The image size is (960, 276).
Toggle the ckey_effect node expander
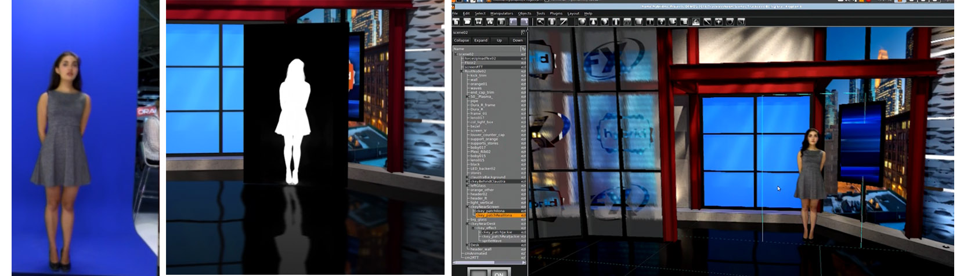click(473, 228)
